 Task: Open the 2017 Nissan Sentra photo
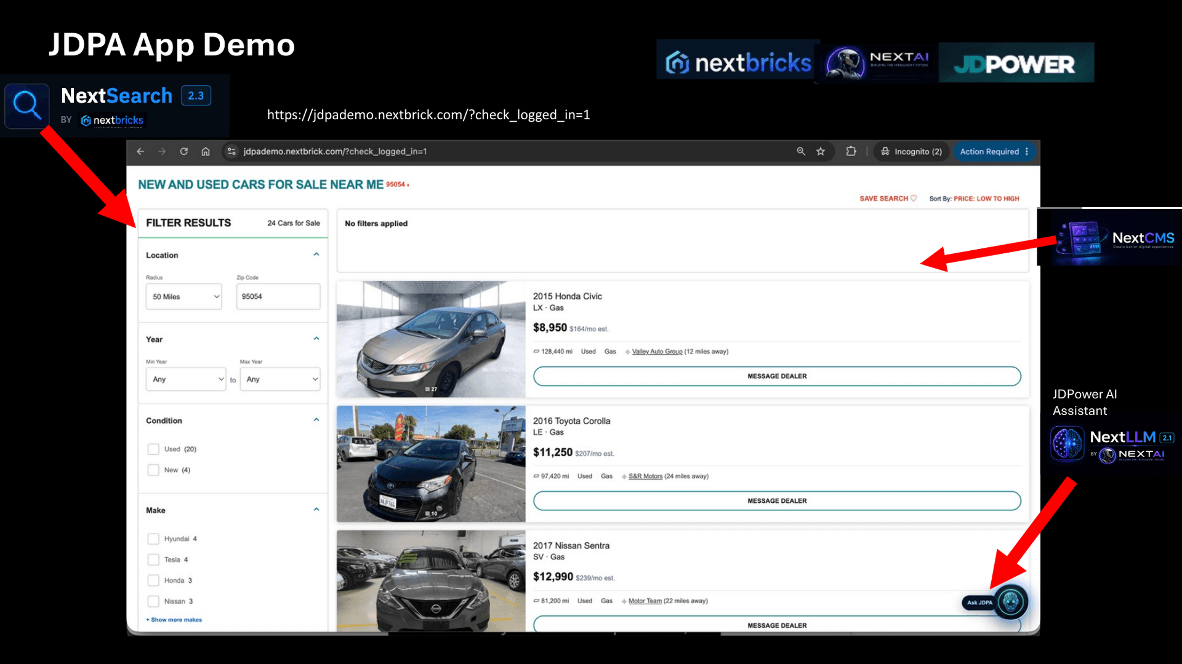pos(431,581)
